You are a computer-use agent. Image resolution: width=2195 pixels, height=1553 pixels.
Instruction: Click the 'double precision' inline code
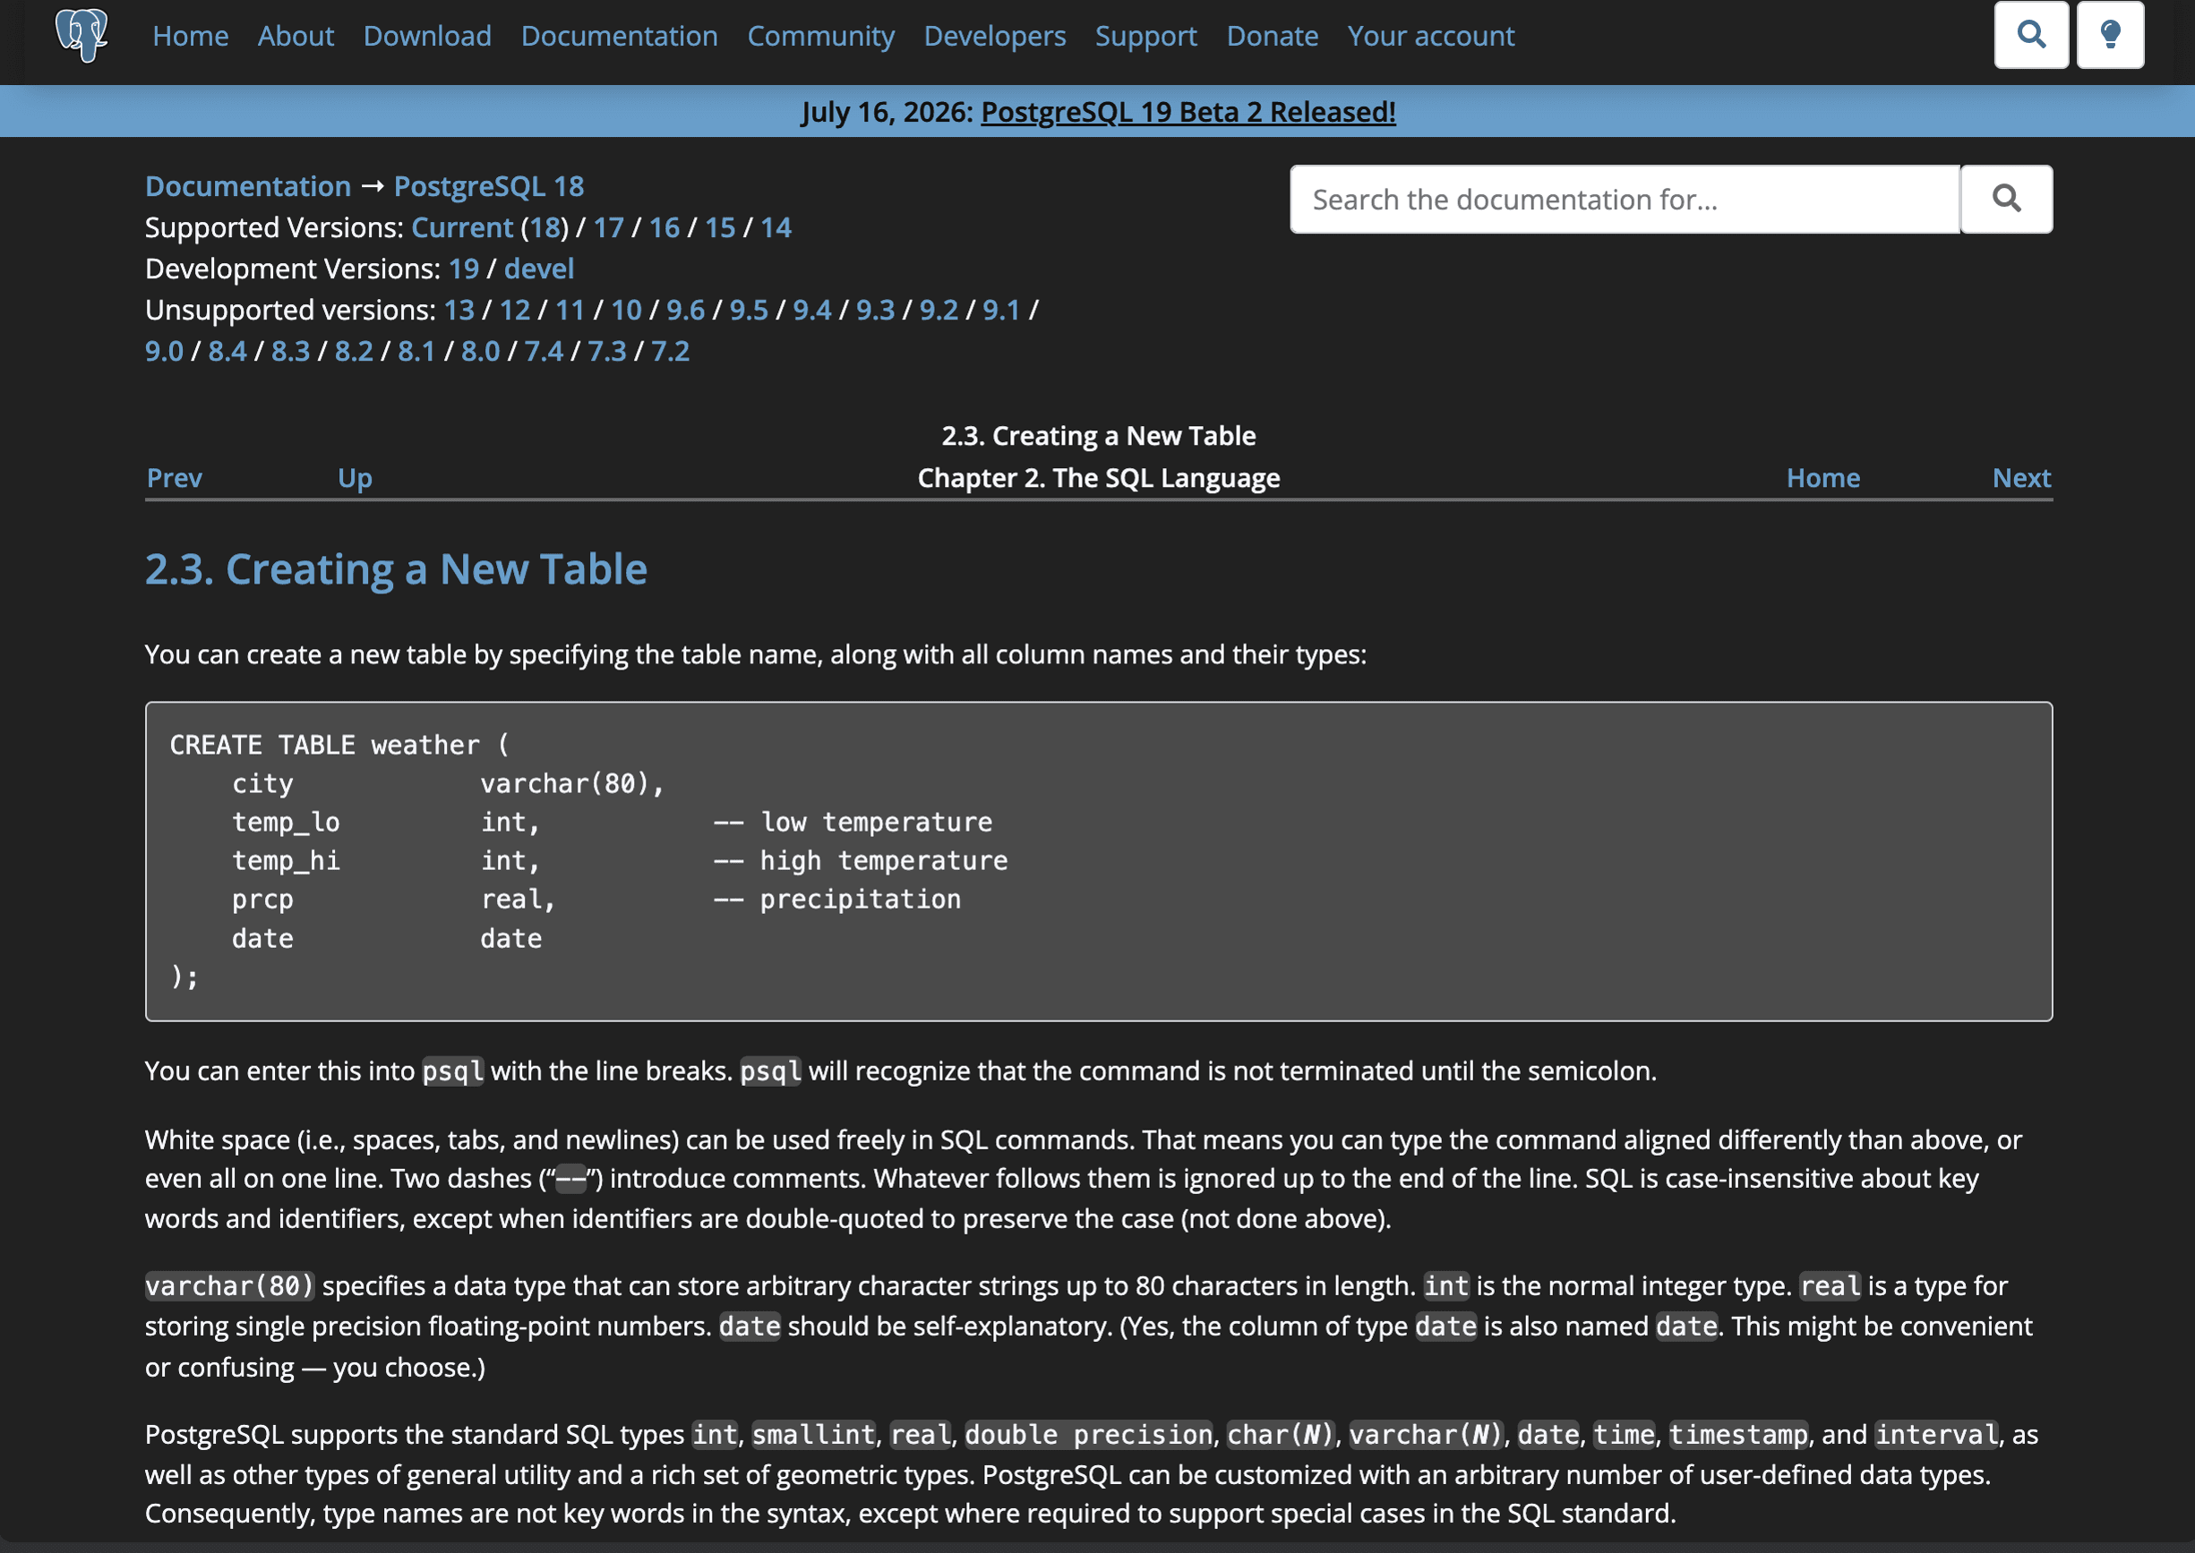(x=1089, y=1435)
